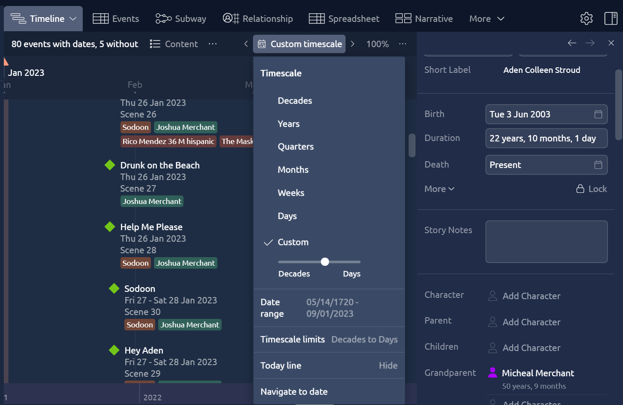Click the calendar icon in Birth field
This screenshot has height=405, width=623.
point(598,114)
